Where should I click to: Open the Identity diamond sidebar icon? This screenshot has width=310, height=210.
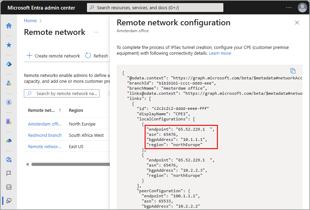point(9,64)
